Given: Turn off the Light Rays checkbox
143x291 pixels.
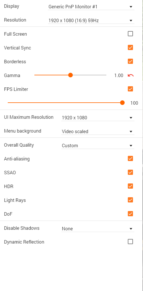Looking at the screenshot, I should click(x=130, y=200).
